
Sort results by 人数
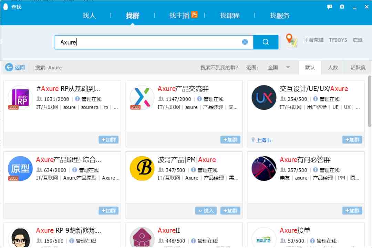(333, 68)
